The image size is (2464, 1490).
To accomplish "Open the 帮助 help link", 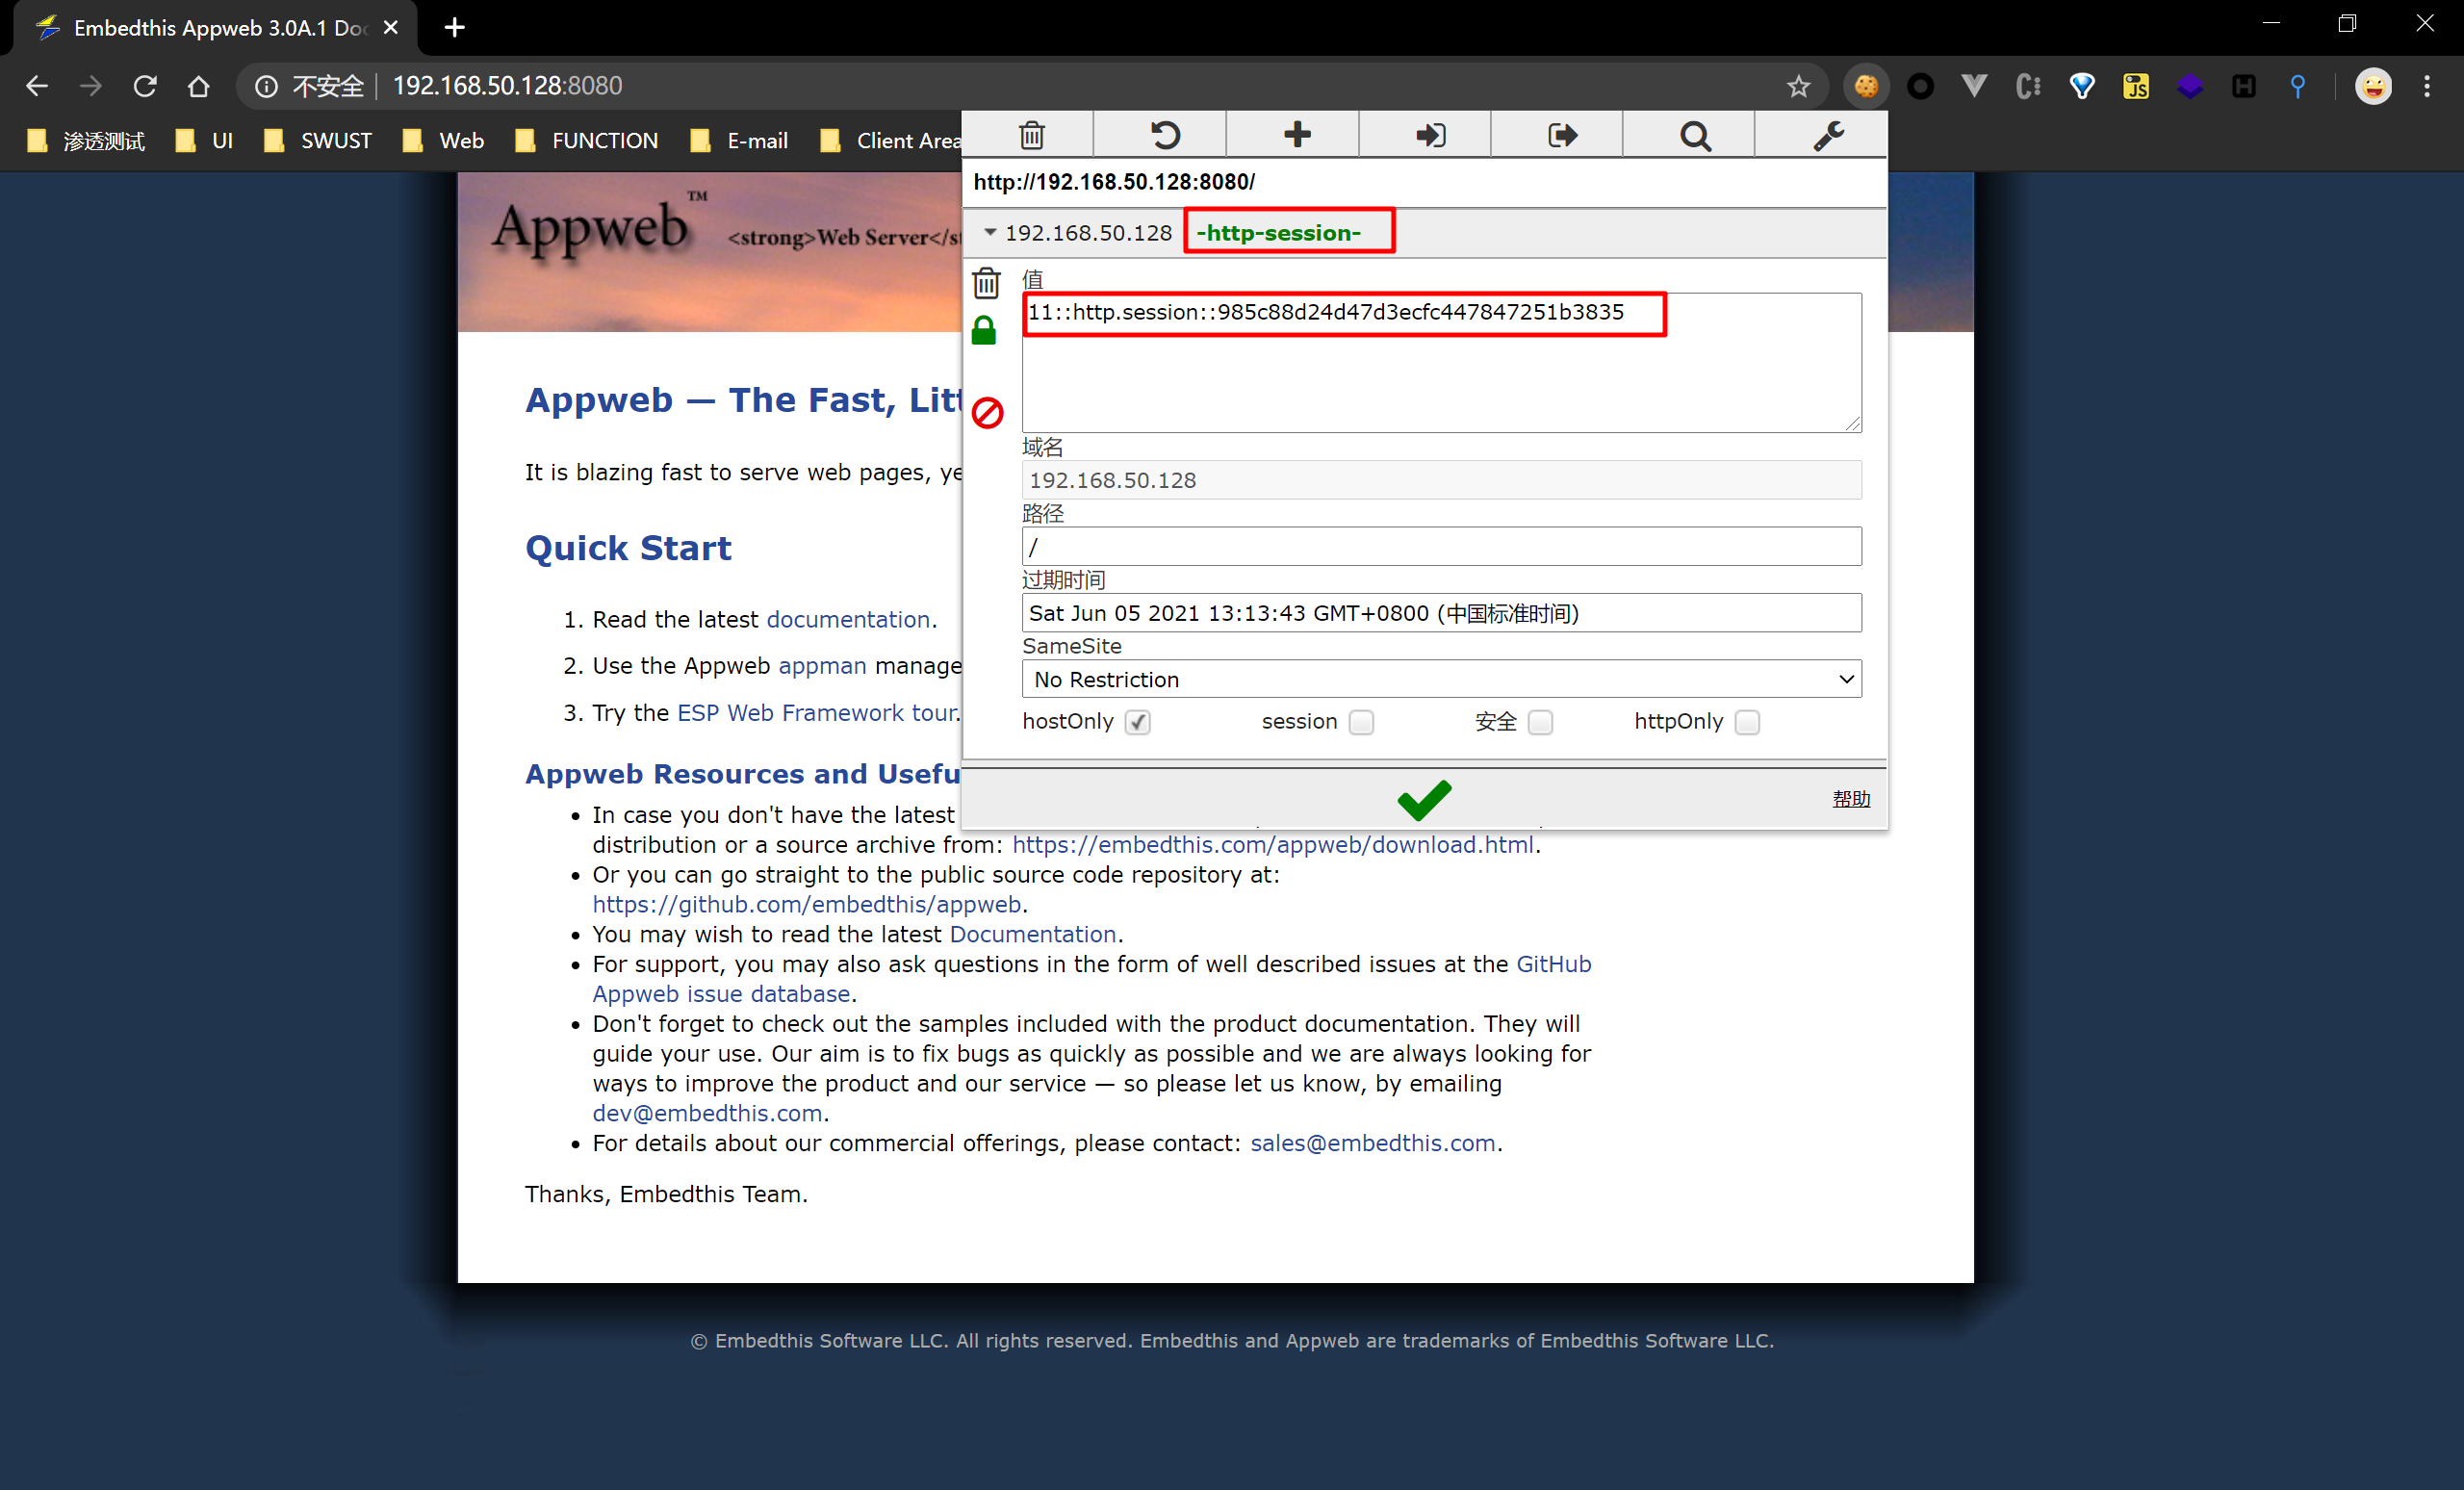I will coord(1851,798).
